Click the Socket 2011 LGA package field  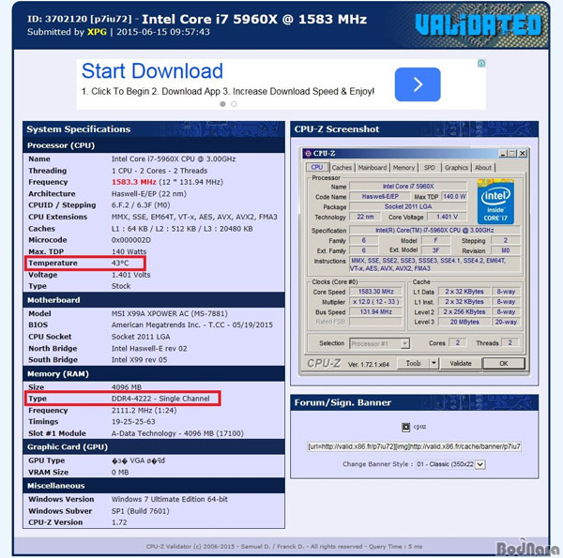tap(408, 206)
